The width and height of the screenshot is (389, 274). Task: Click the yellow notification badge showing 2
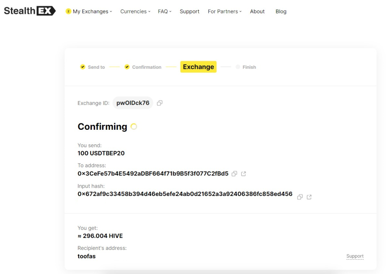(68, 11)
